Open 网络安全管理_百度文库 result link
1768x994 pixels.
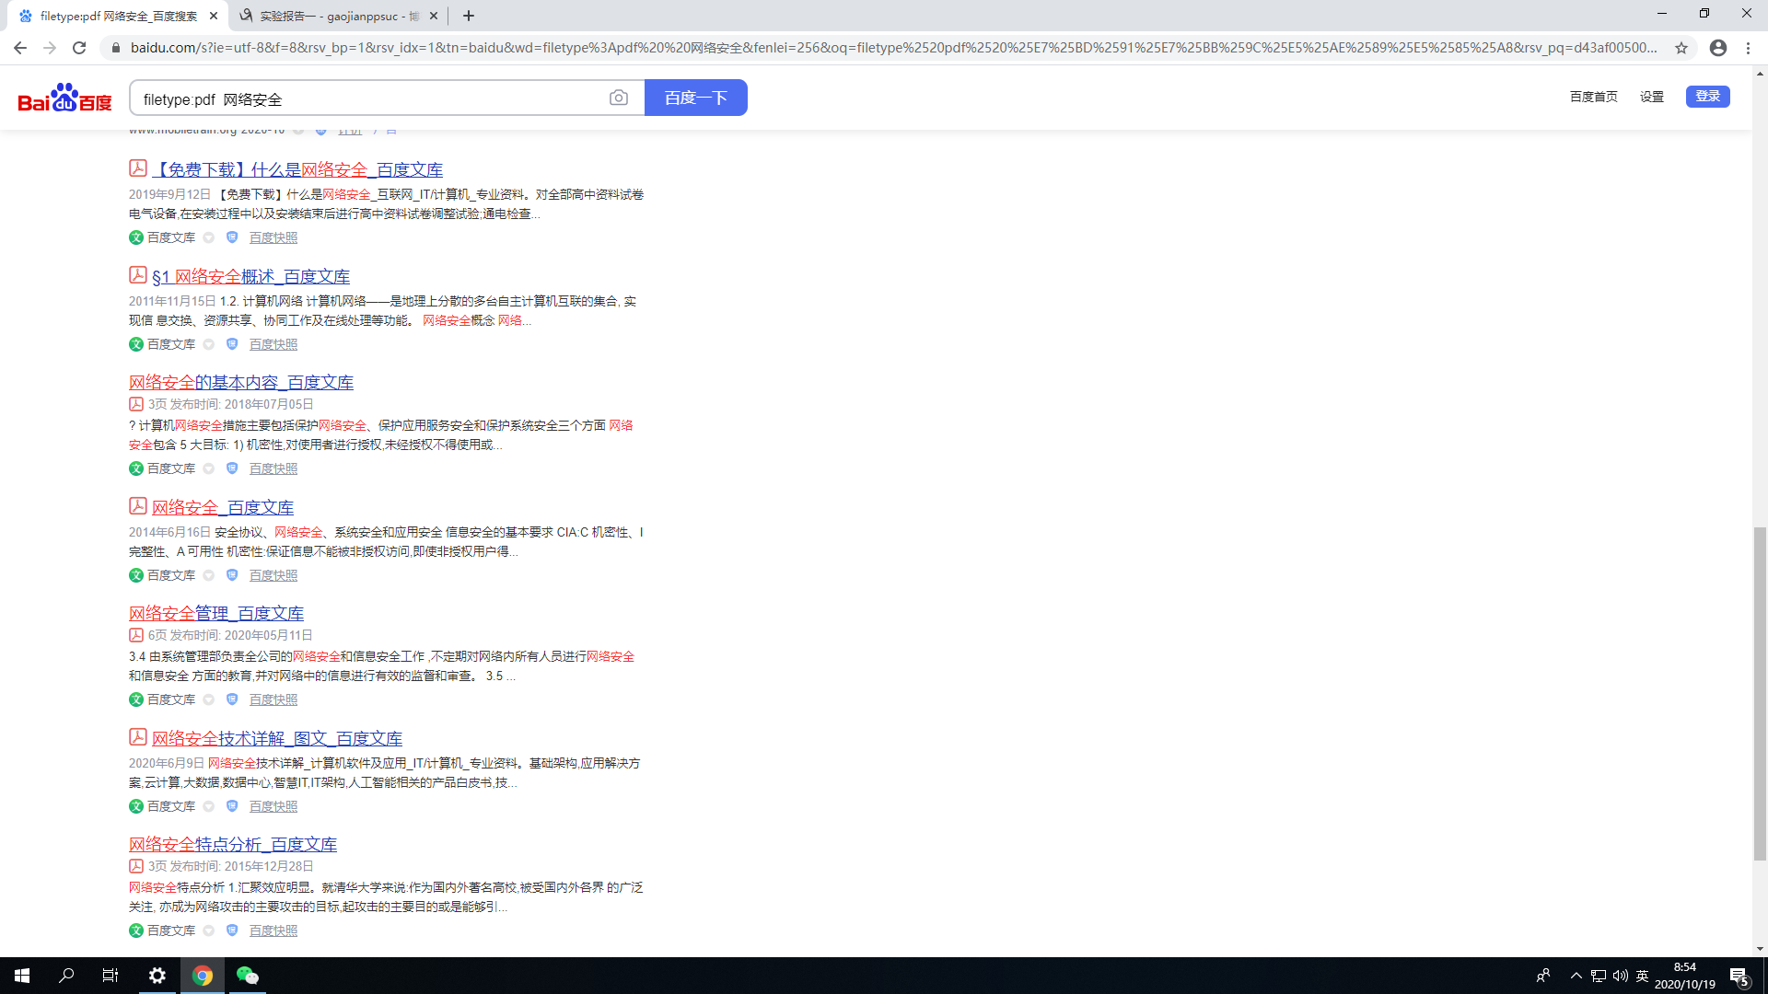click(x=216, y=613)
